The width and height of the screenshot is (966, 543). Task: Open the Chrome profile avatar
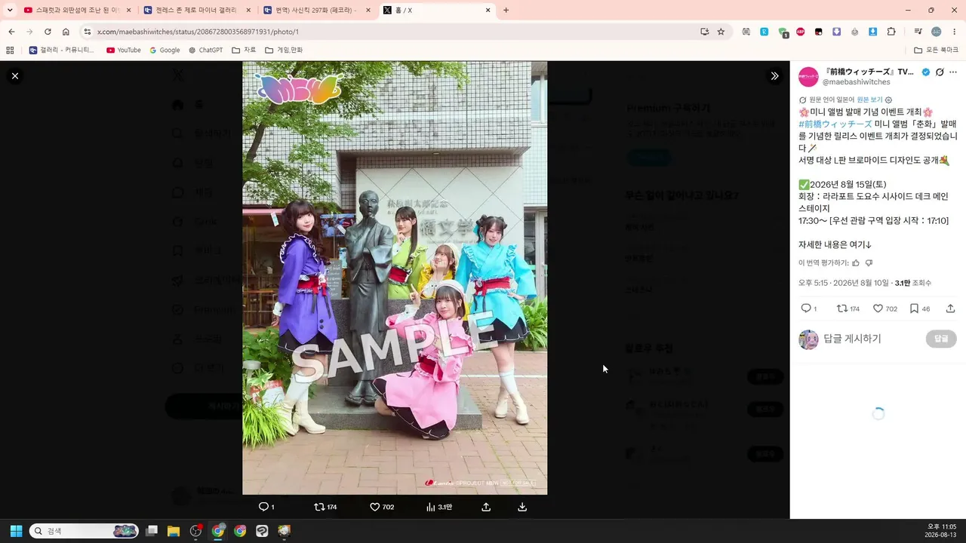[936, 32]
